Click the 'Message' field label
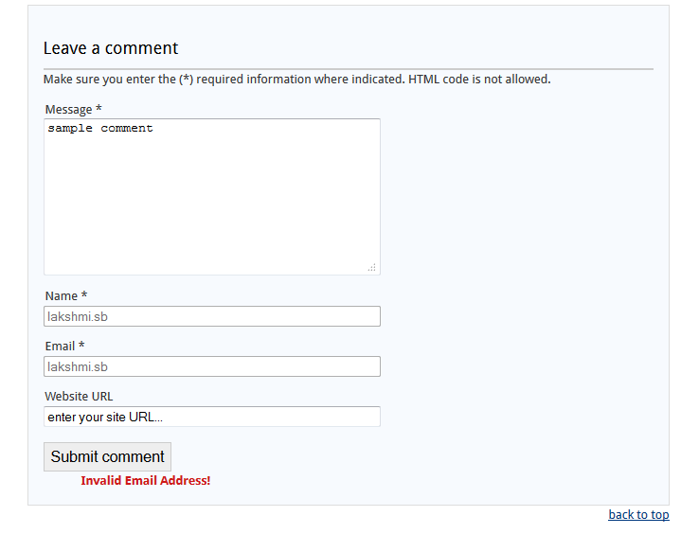699x534 pixels. [68, 110]
